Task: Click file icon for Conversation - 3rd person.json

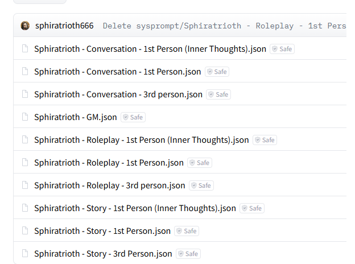Action: pos(25,94)
